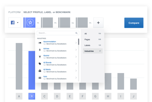Screen dimensions: 152x102
Task: Select the blue star profile slot
Action: pyautogui.click(x=30, y=23)
